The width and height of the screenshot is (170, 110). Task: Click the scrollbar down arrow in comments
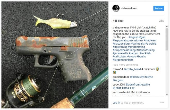[167, 95]
